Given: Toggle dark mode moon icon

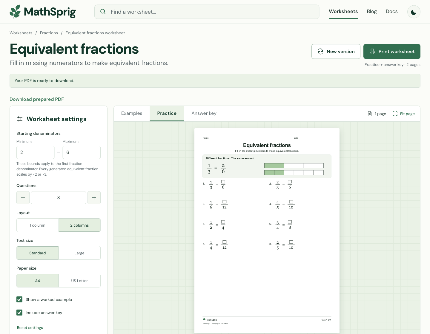Looking at the screenshot, I should (x=414, y=12).
